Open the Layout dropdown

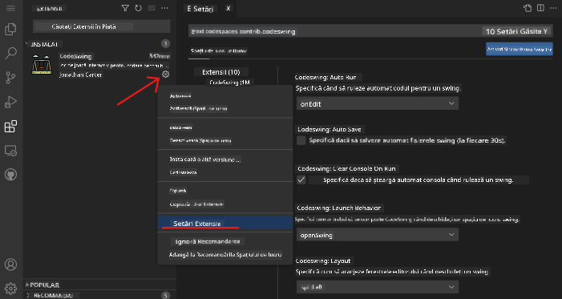[378, 287]
